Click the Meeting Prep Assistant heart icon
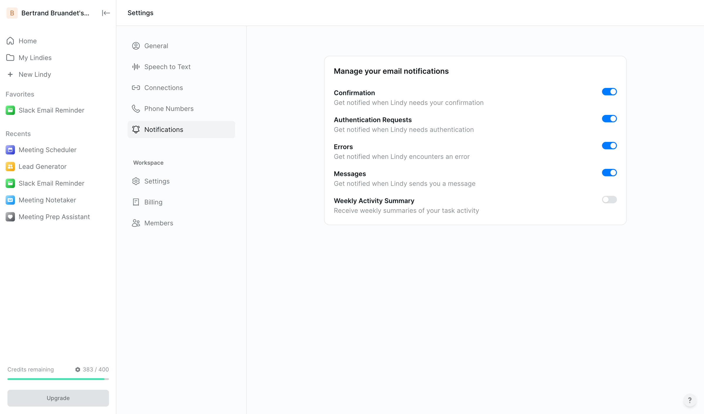Viewport: 704px width, 414px height. pyautogui.click(x=10, y=217)
